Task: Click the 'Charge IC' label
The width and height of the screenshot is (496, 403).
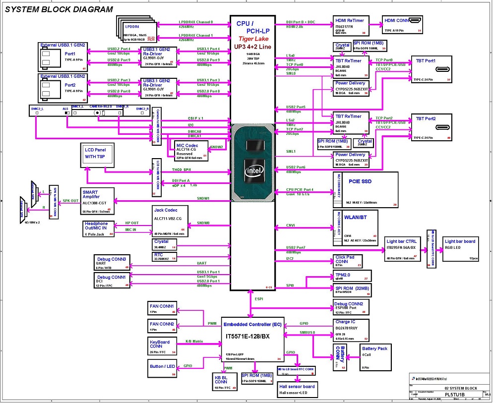Action: coord(345,322)
